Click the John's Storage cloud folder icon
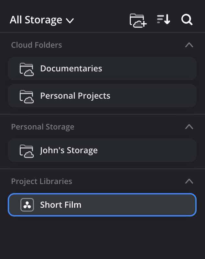 27,151
